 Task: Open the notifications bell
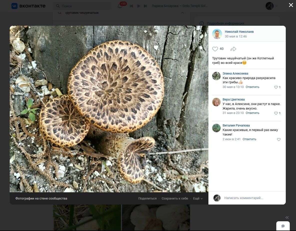click(120, 6)
